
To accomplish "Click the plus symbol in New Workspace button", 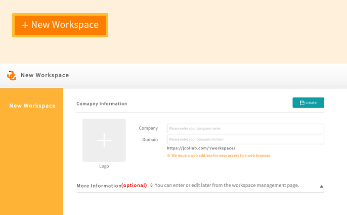I will coord(25,25).
